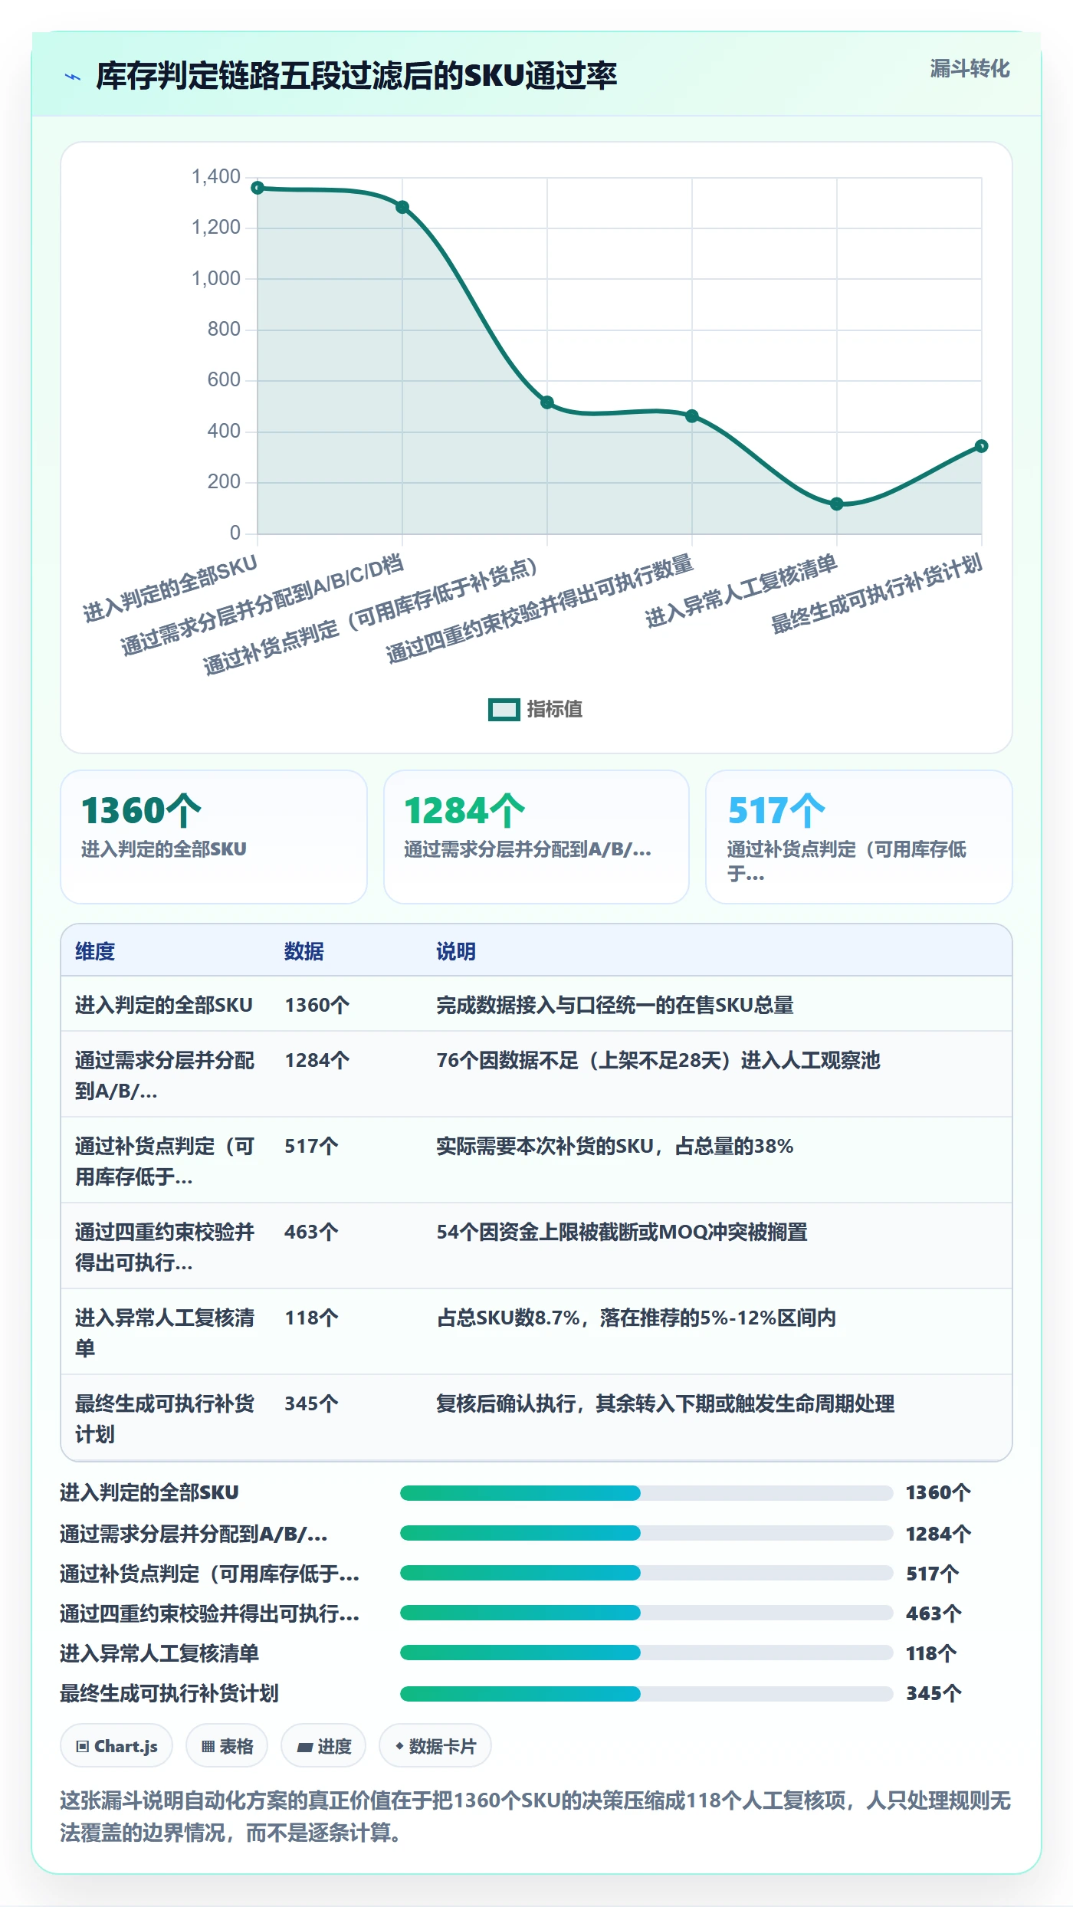Click the 漏斗转化 tag in the header

(970, 69)
